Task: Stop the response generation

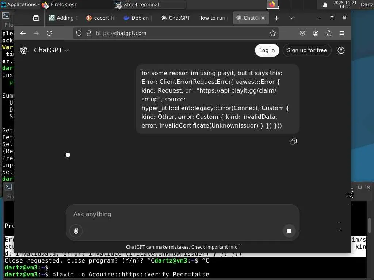Action: tap(289, 231)
